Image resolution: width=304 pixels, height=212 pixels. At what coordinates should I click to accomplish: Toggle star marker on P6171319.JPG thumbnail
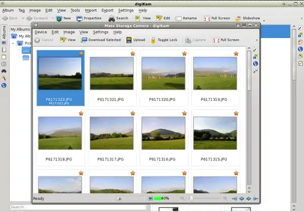pyautogui.click(x=236, y=53)
